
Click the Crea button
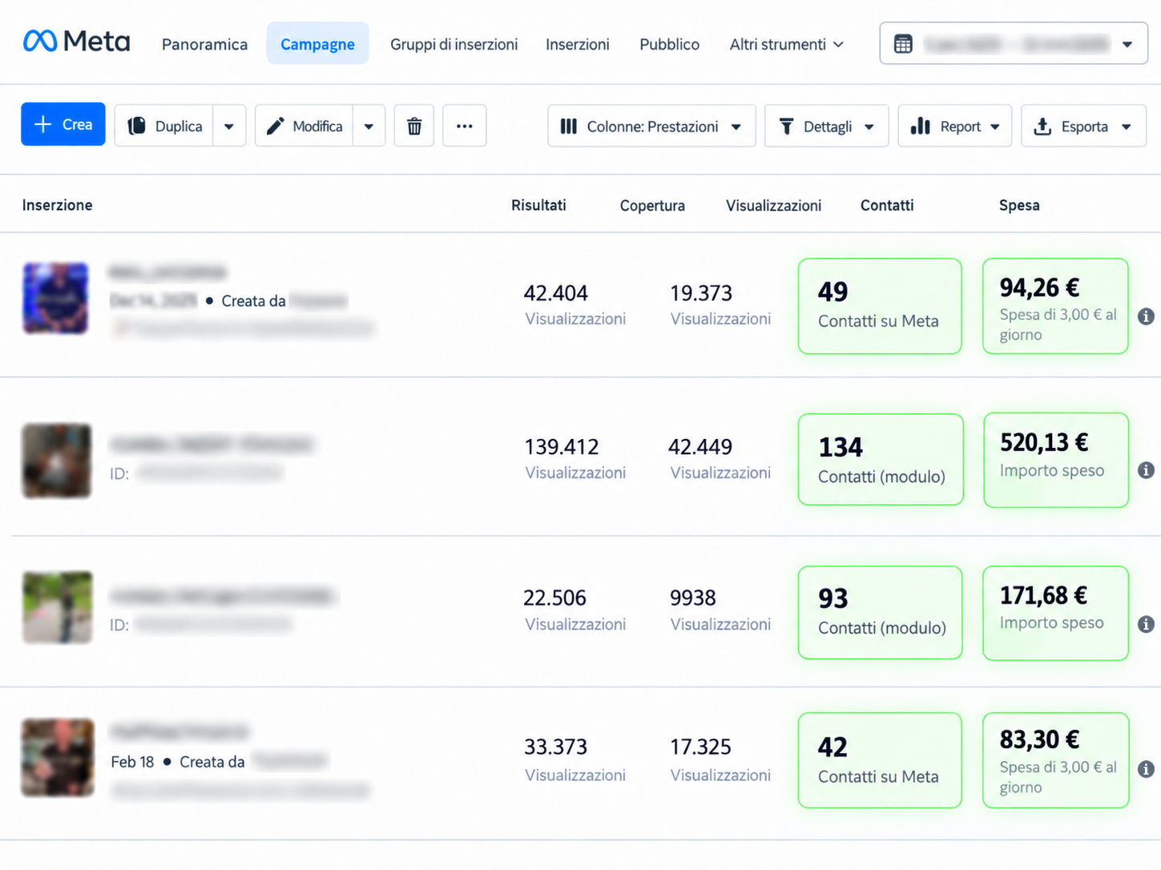coord(63,124)
